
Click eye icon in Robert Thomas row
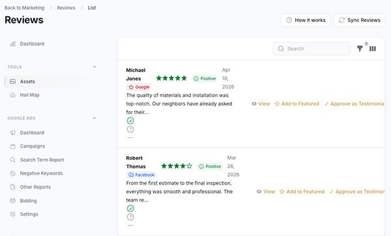(x=259, y=192)
